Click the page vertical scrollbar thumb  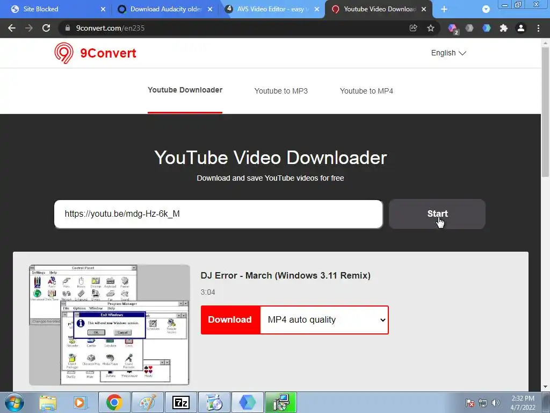[545, 112]
